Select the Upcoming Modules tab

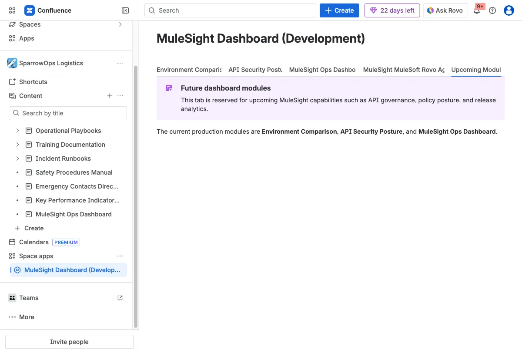pos(476,70)
